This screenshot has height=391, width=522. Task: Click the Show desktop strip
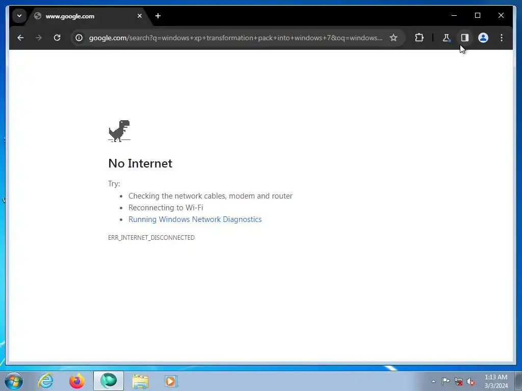518,381
